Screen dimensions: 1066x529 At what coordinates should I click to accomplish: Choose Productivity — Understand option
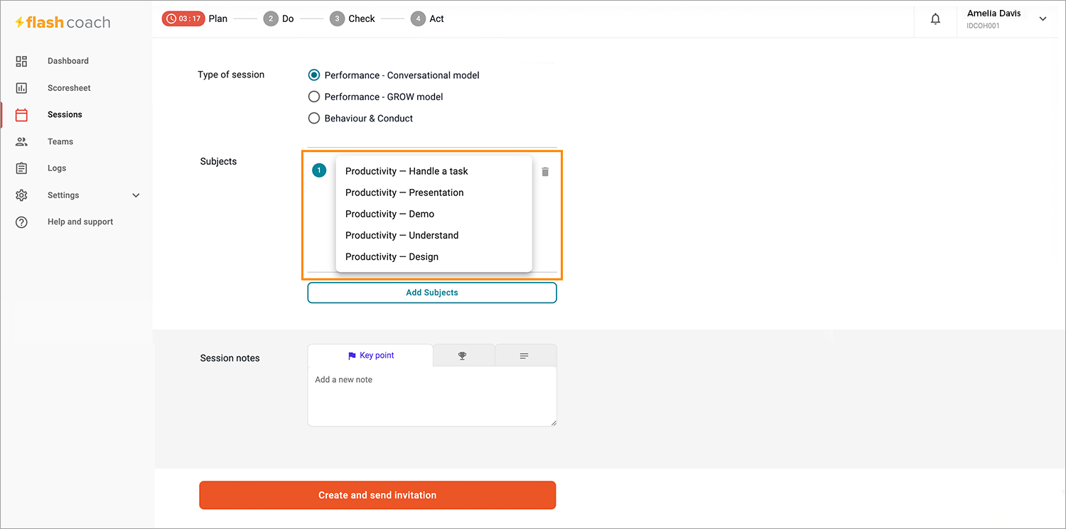[x=434, y=235]
